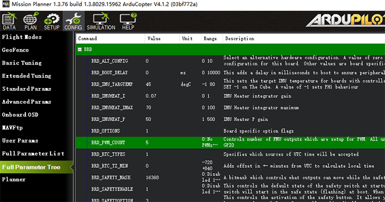The image size is (385, 202).
Task: Click the UTC time sources description
Action: [x=291, y=154]
